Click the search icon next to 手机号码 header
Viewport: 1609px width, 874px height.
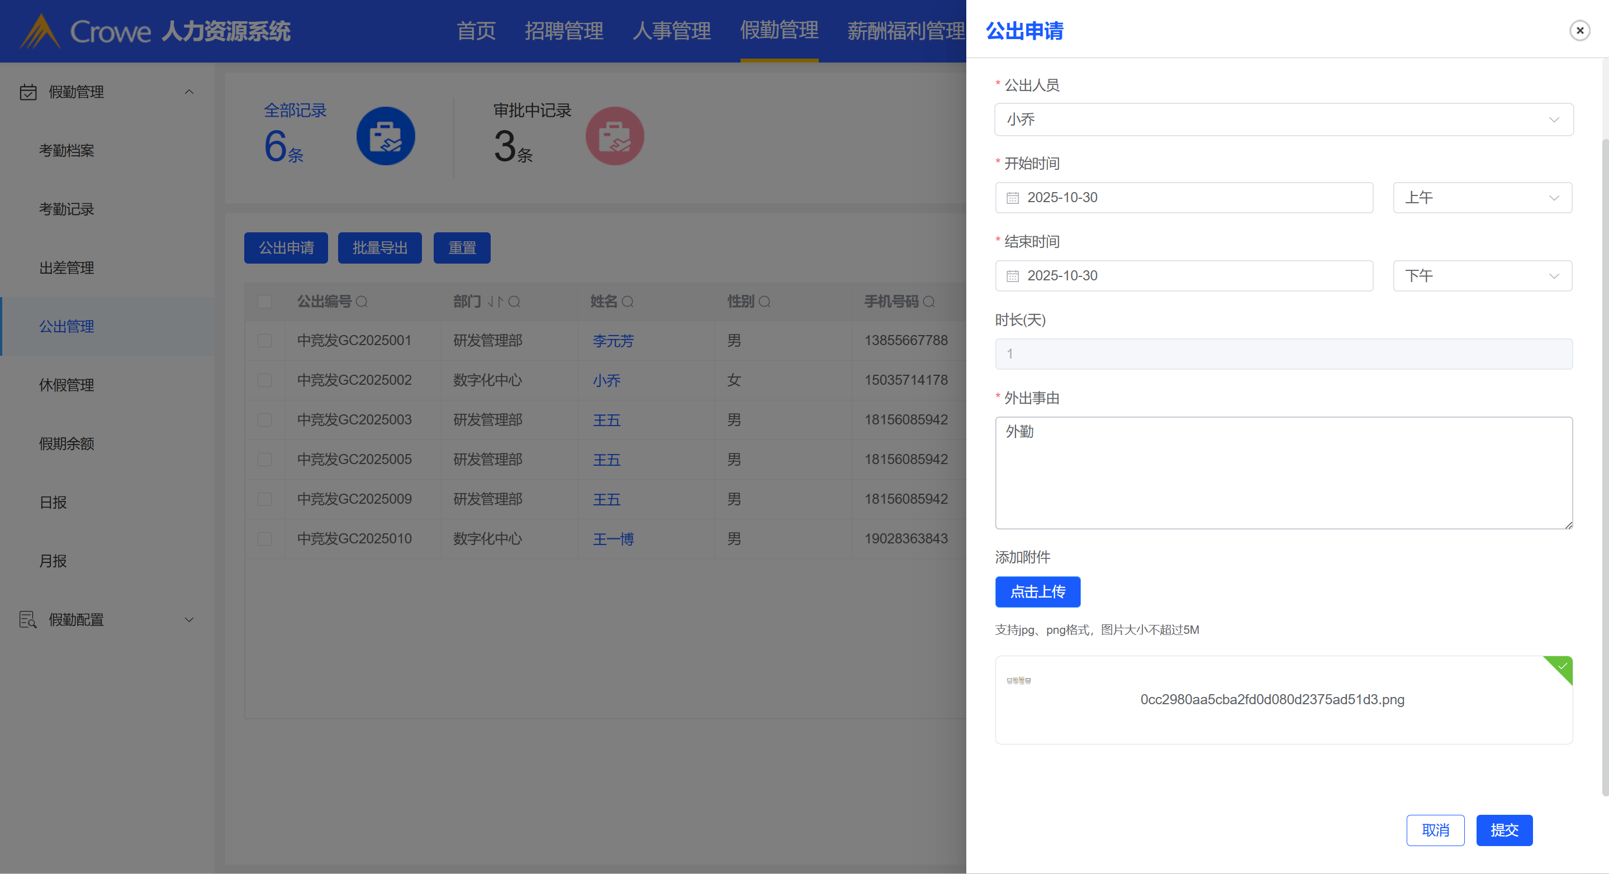(x=929, y=302)
